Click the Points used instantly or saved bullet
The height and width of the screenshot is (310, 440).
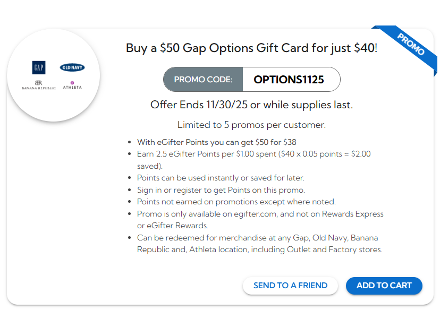tap(221, 178)
